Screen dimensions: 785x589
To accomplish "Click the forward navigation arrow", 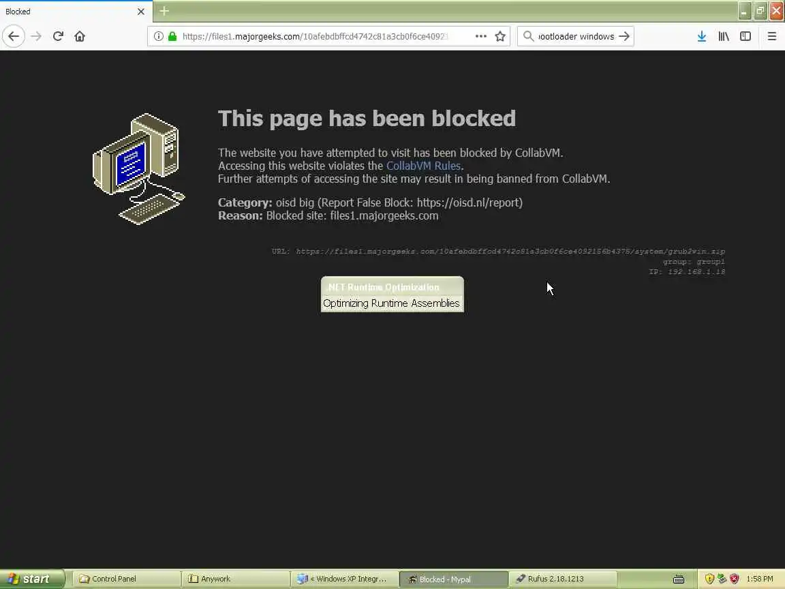I will click(36, 36).
